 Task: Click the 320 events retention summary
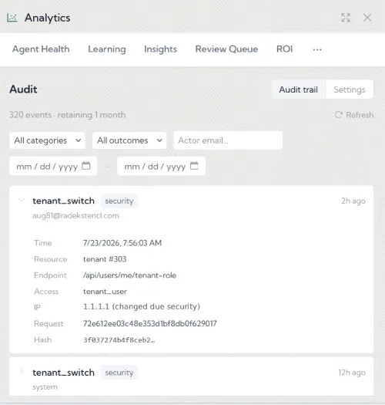pos(68,115)
